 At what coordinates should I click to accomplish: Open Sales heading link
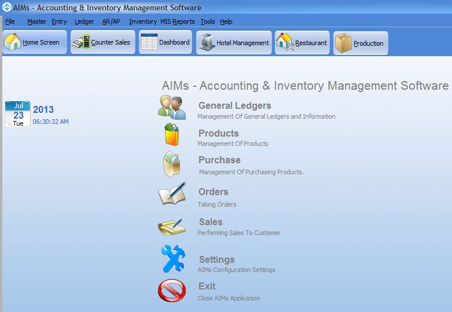211,222
